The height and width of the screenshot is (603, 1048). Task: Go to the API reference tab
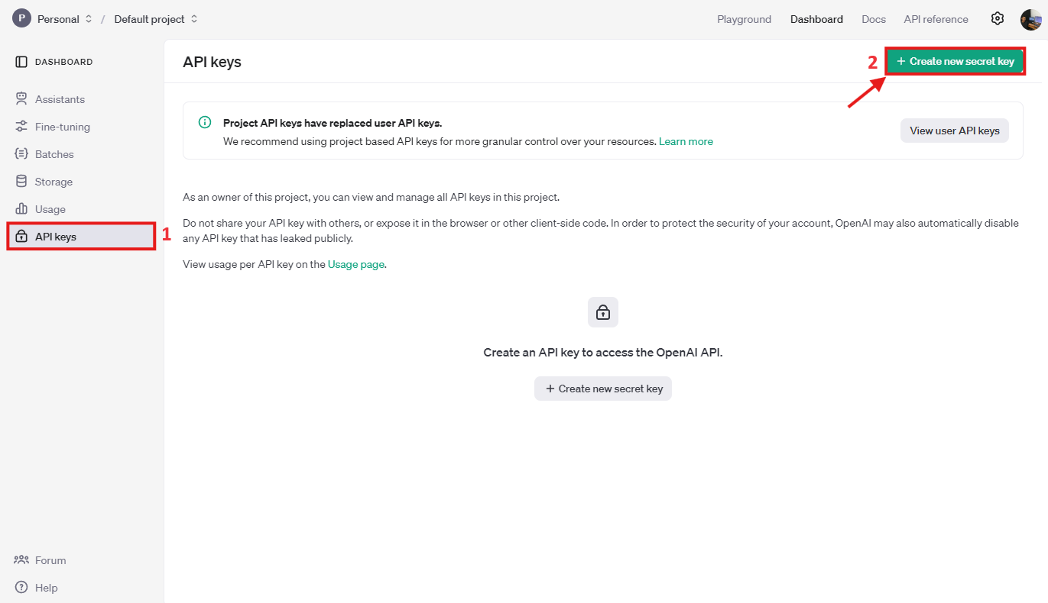point(936,19)
